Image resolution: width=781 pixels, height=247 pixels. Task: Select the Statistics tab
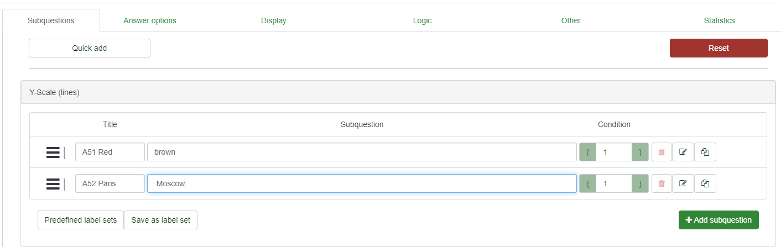click(x=719, y=20)
